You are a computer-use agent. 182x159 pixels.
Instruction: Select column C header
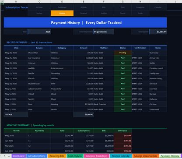coord(39,2)
